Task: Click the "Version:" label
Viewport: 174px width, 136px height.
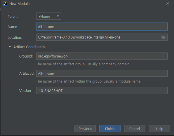Action: pos(25,91)
